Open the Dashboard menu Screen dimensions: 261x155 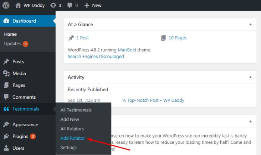[x=28, y=21]
